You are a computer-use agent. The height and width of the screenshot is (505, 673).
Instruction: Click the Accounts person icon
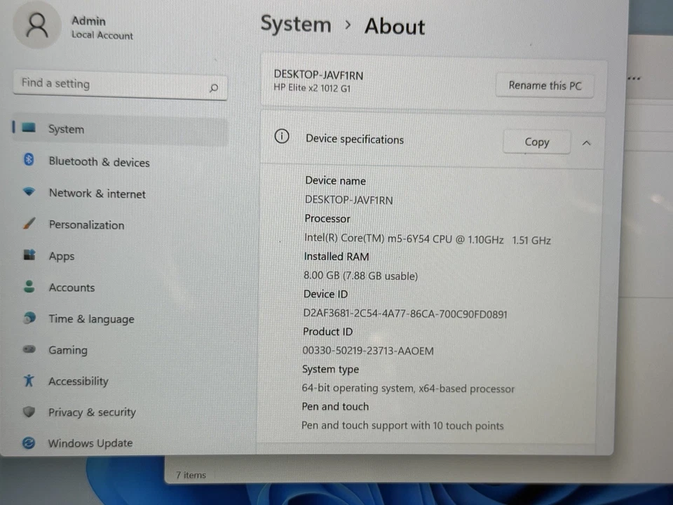tap(29, 286)
